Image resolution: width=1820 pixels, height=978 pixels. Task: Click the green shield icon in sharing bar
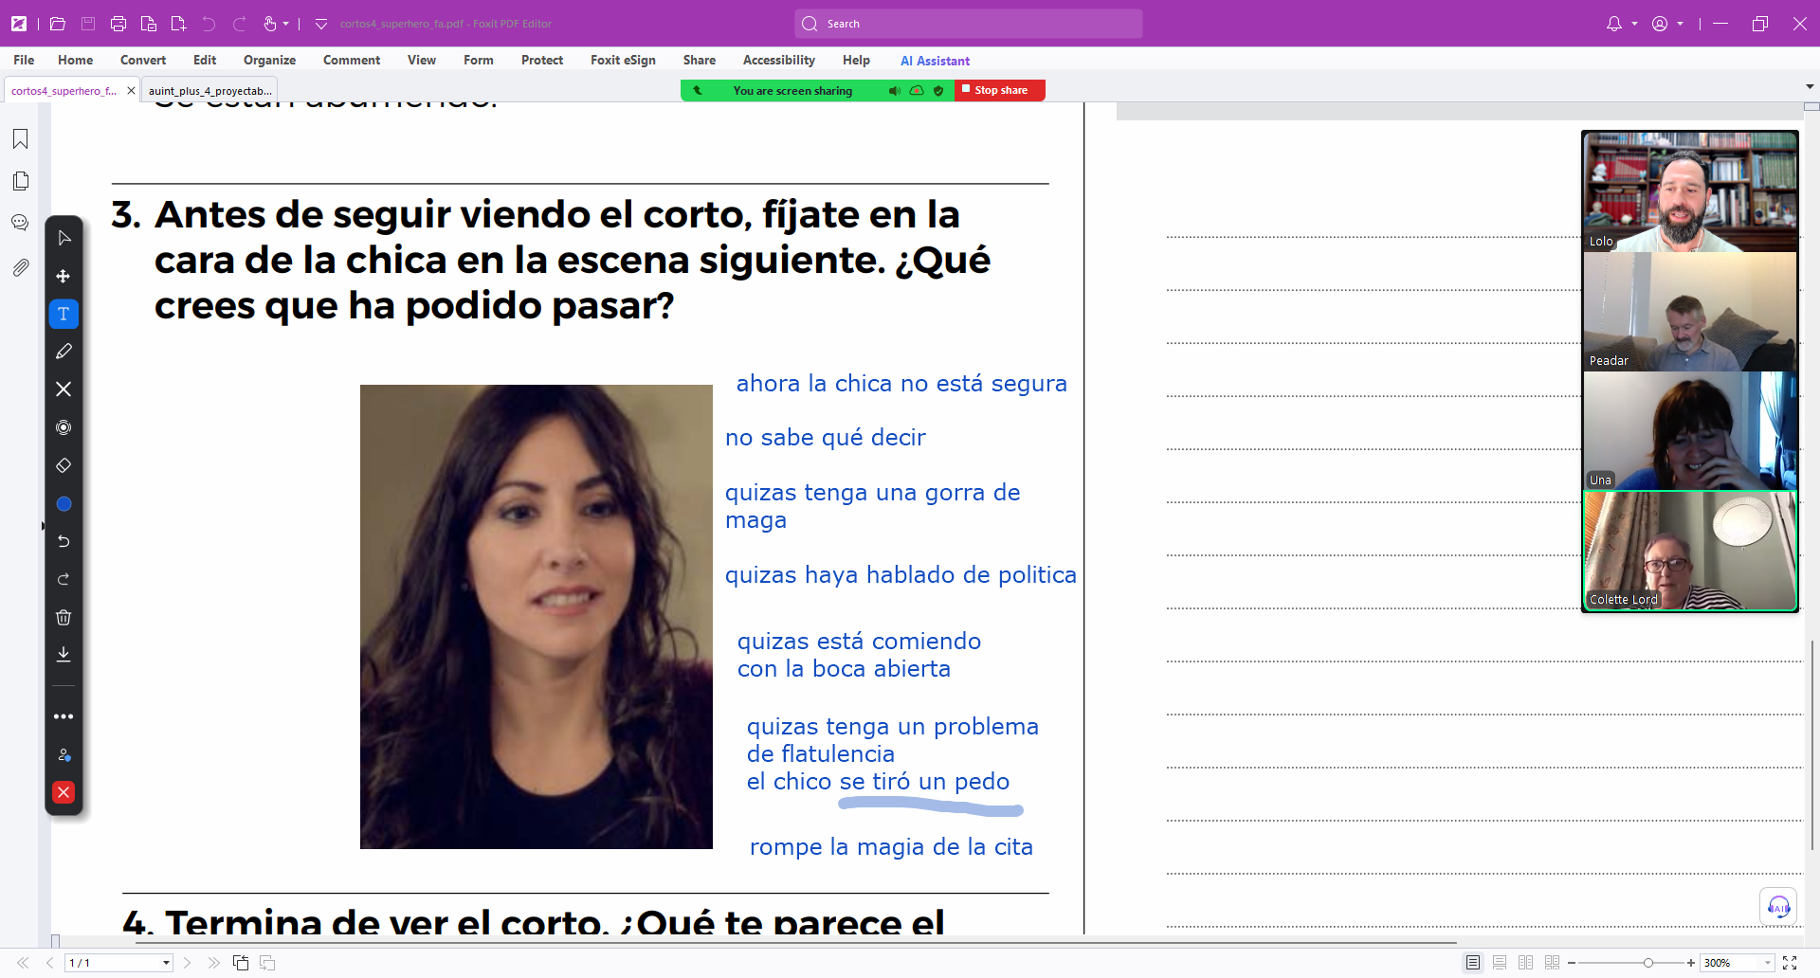pos(938,91)
